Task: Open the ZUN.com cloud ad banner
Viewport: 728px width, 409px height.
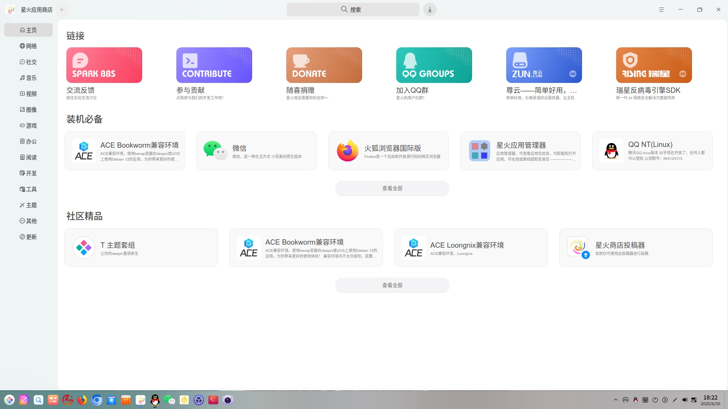Action: (544, 65)
